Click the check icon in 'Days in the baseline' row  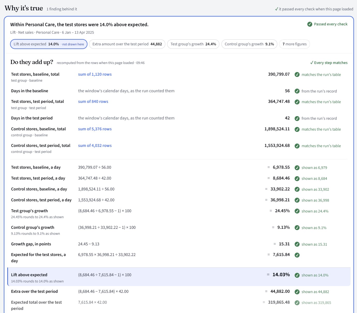point(297,91)
